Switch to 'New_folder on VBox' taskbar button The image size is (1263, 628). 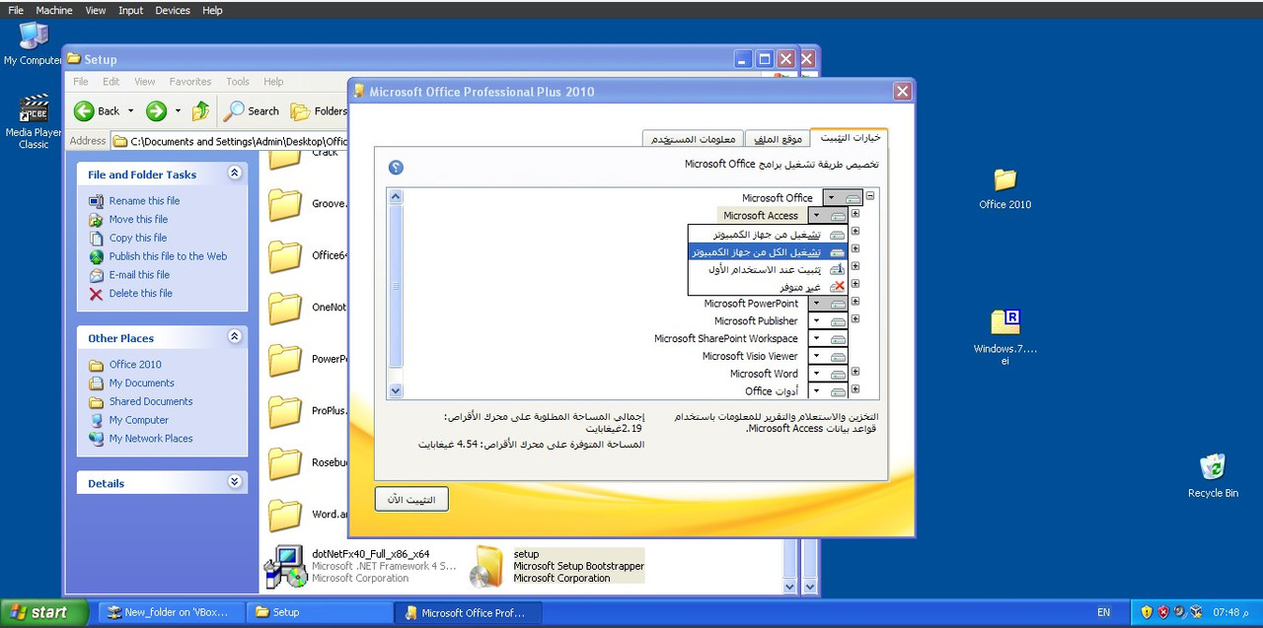[x=170, y=612]
